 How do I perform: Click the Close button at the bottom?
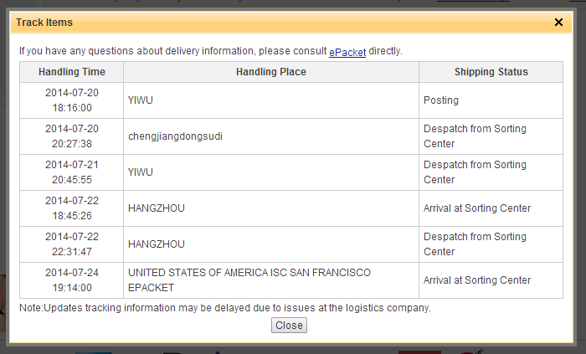click(289, 326)
